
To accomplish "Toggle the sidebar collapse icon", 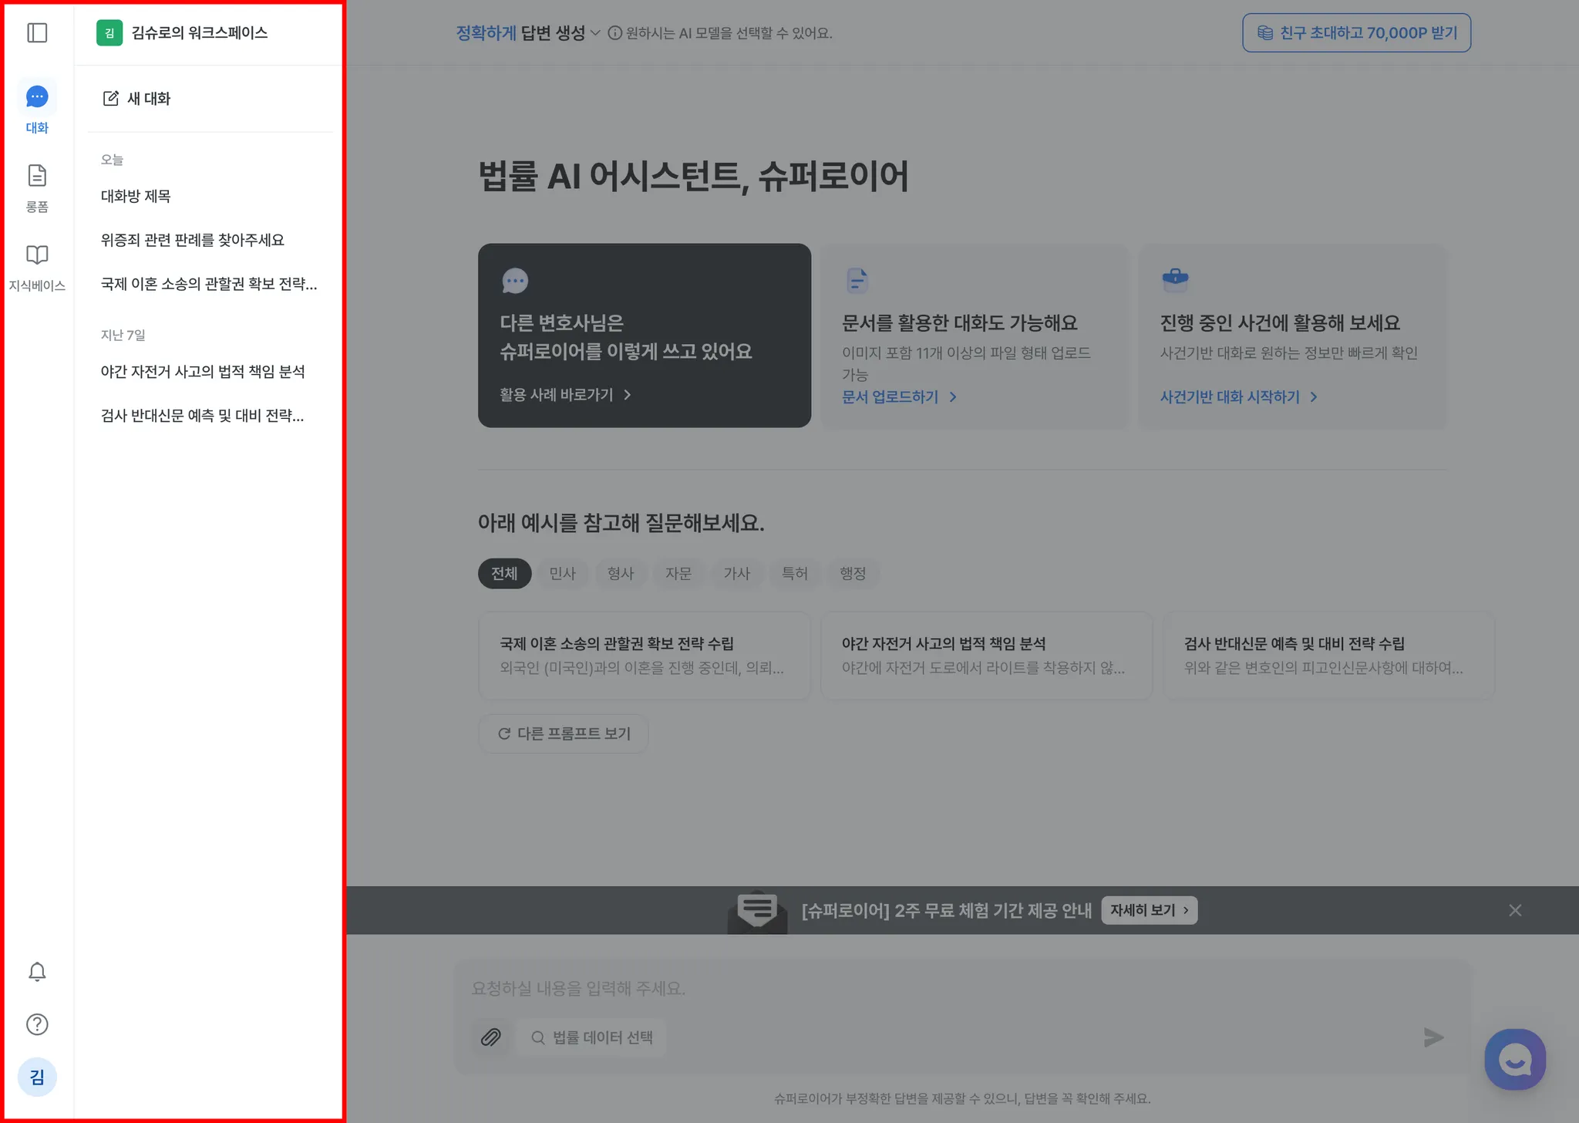I will pyautogui.click(x=37, y=33).
